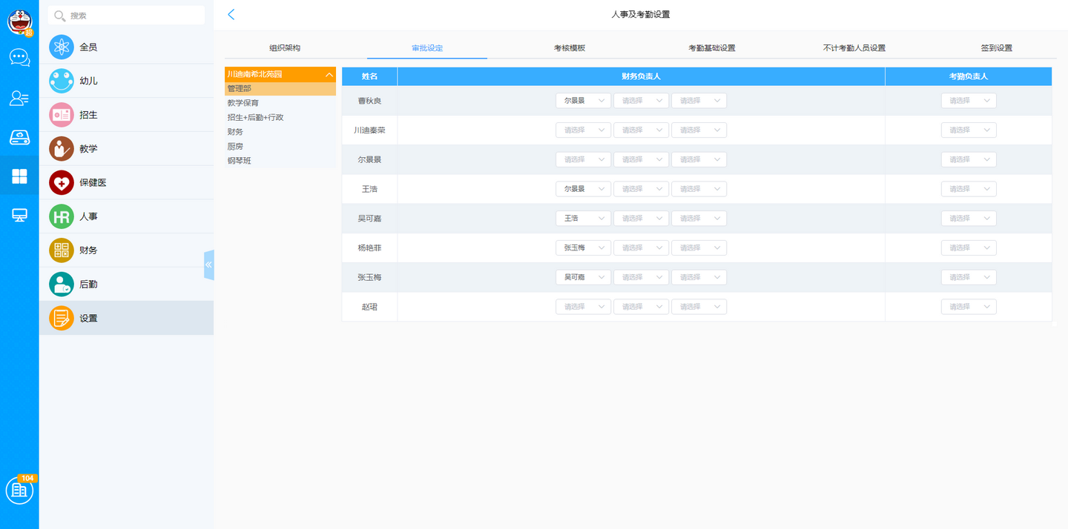Click the name cell 曹秋良

click(369, 101)
